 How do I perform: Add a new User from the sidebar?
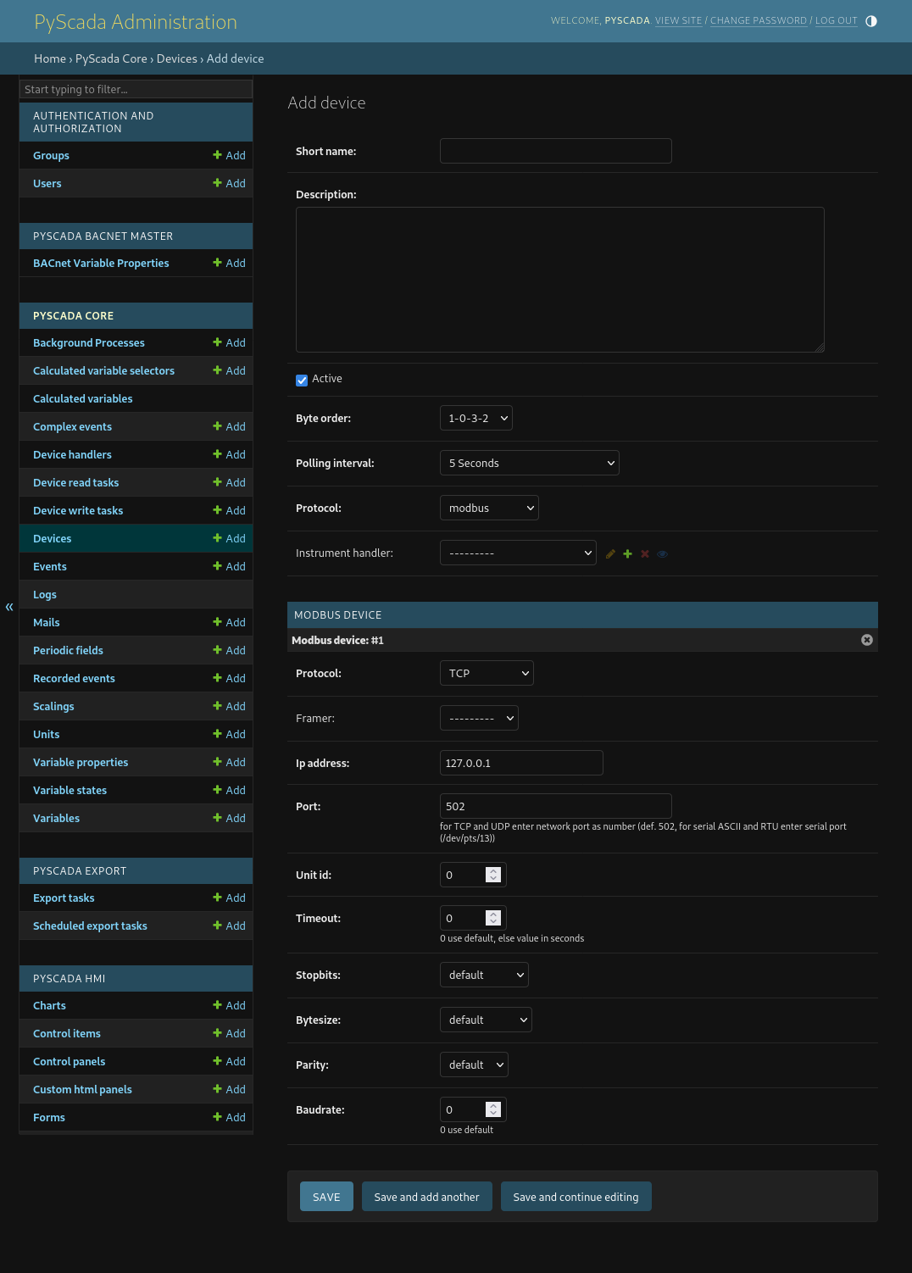coord(229,184)
